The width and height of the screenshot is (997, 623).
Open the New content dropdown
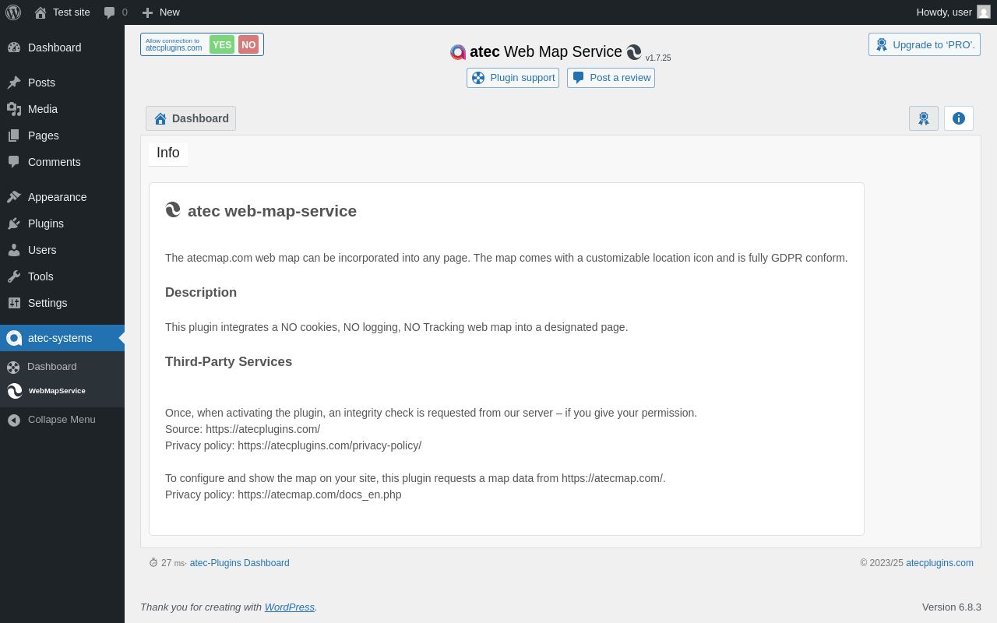point(160,12)
